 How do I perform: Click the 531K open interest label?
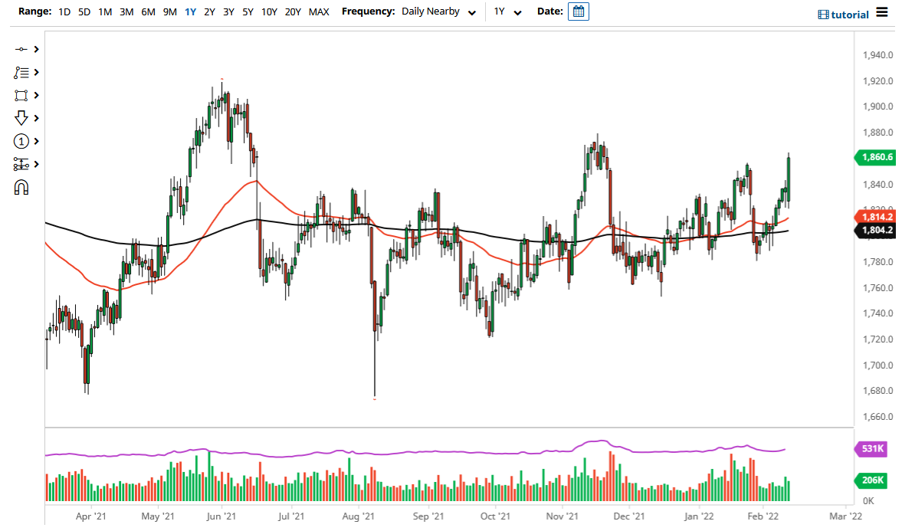tap(871, 448)
